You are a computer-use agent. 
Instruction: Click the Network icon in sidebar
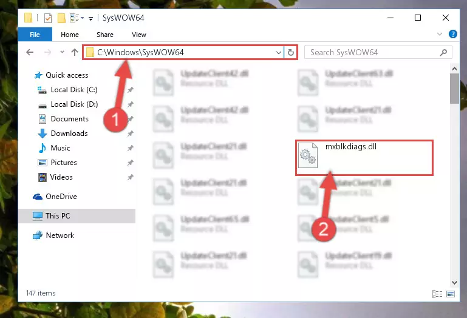tap(38, 235)
